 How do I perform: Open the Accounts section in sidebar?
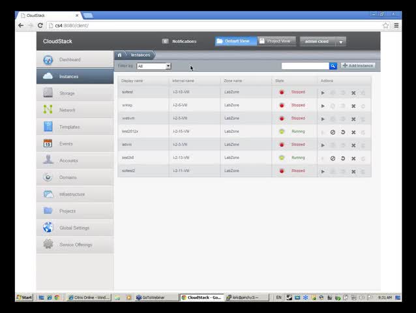point(75,160)
